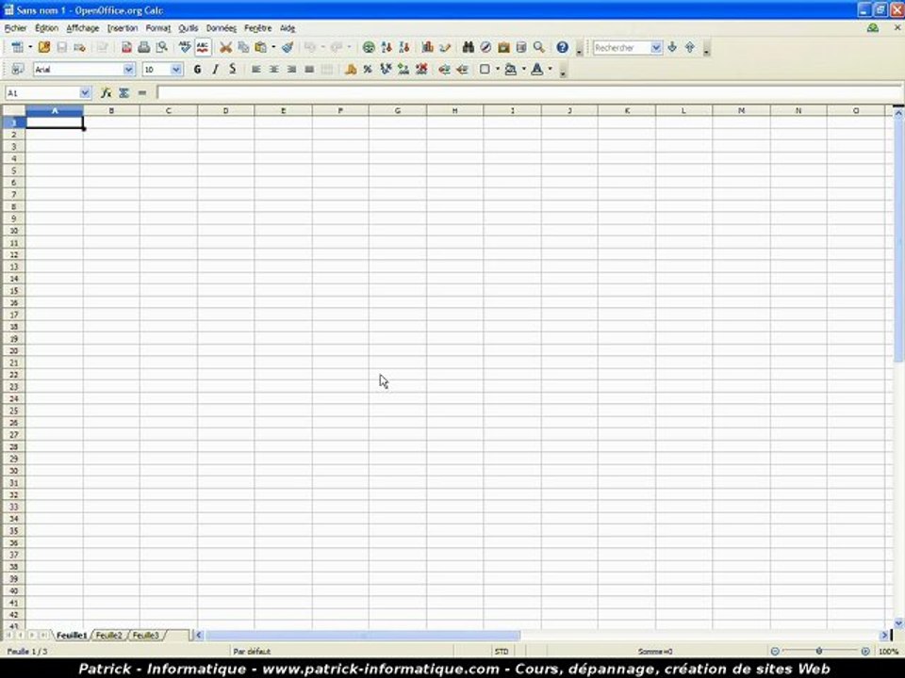Open Find & Replace binoculars icon
This screenshot has height=678, width=905.
(x=469, y=47)
